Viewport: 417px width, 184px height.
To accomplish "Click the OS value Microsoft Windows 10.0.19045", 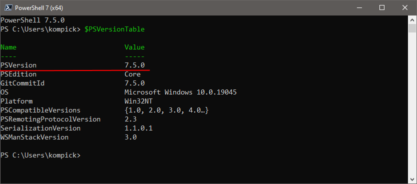I will click(x=181, y=92).
